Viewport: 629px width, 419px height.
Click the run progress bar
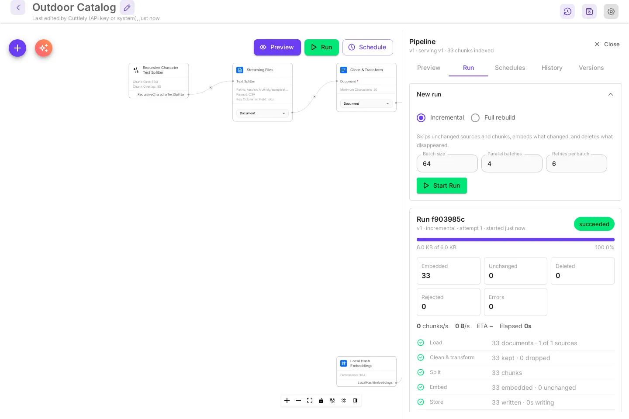click(x=515, y=240)
